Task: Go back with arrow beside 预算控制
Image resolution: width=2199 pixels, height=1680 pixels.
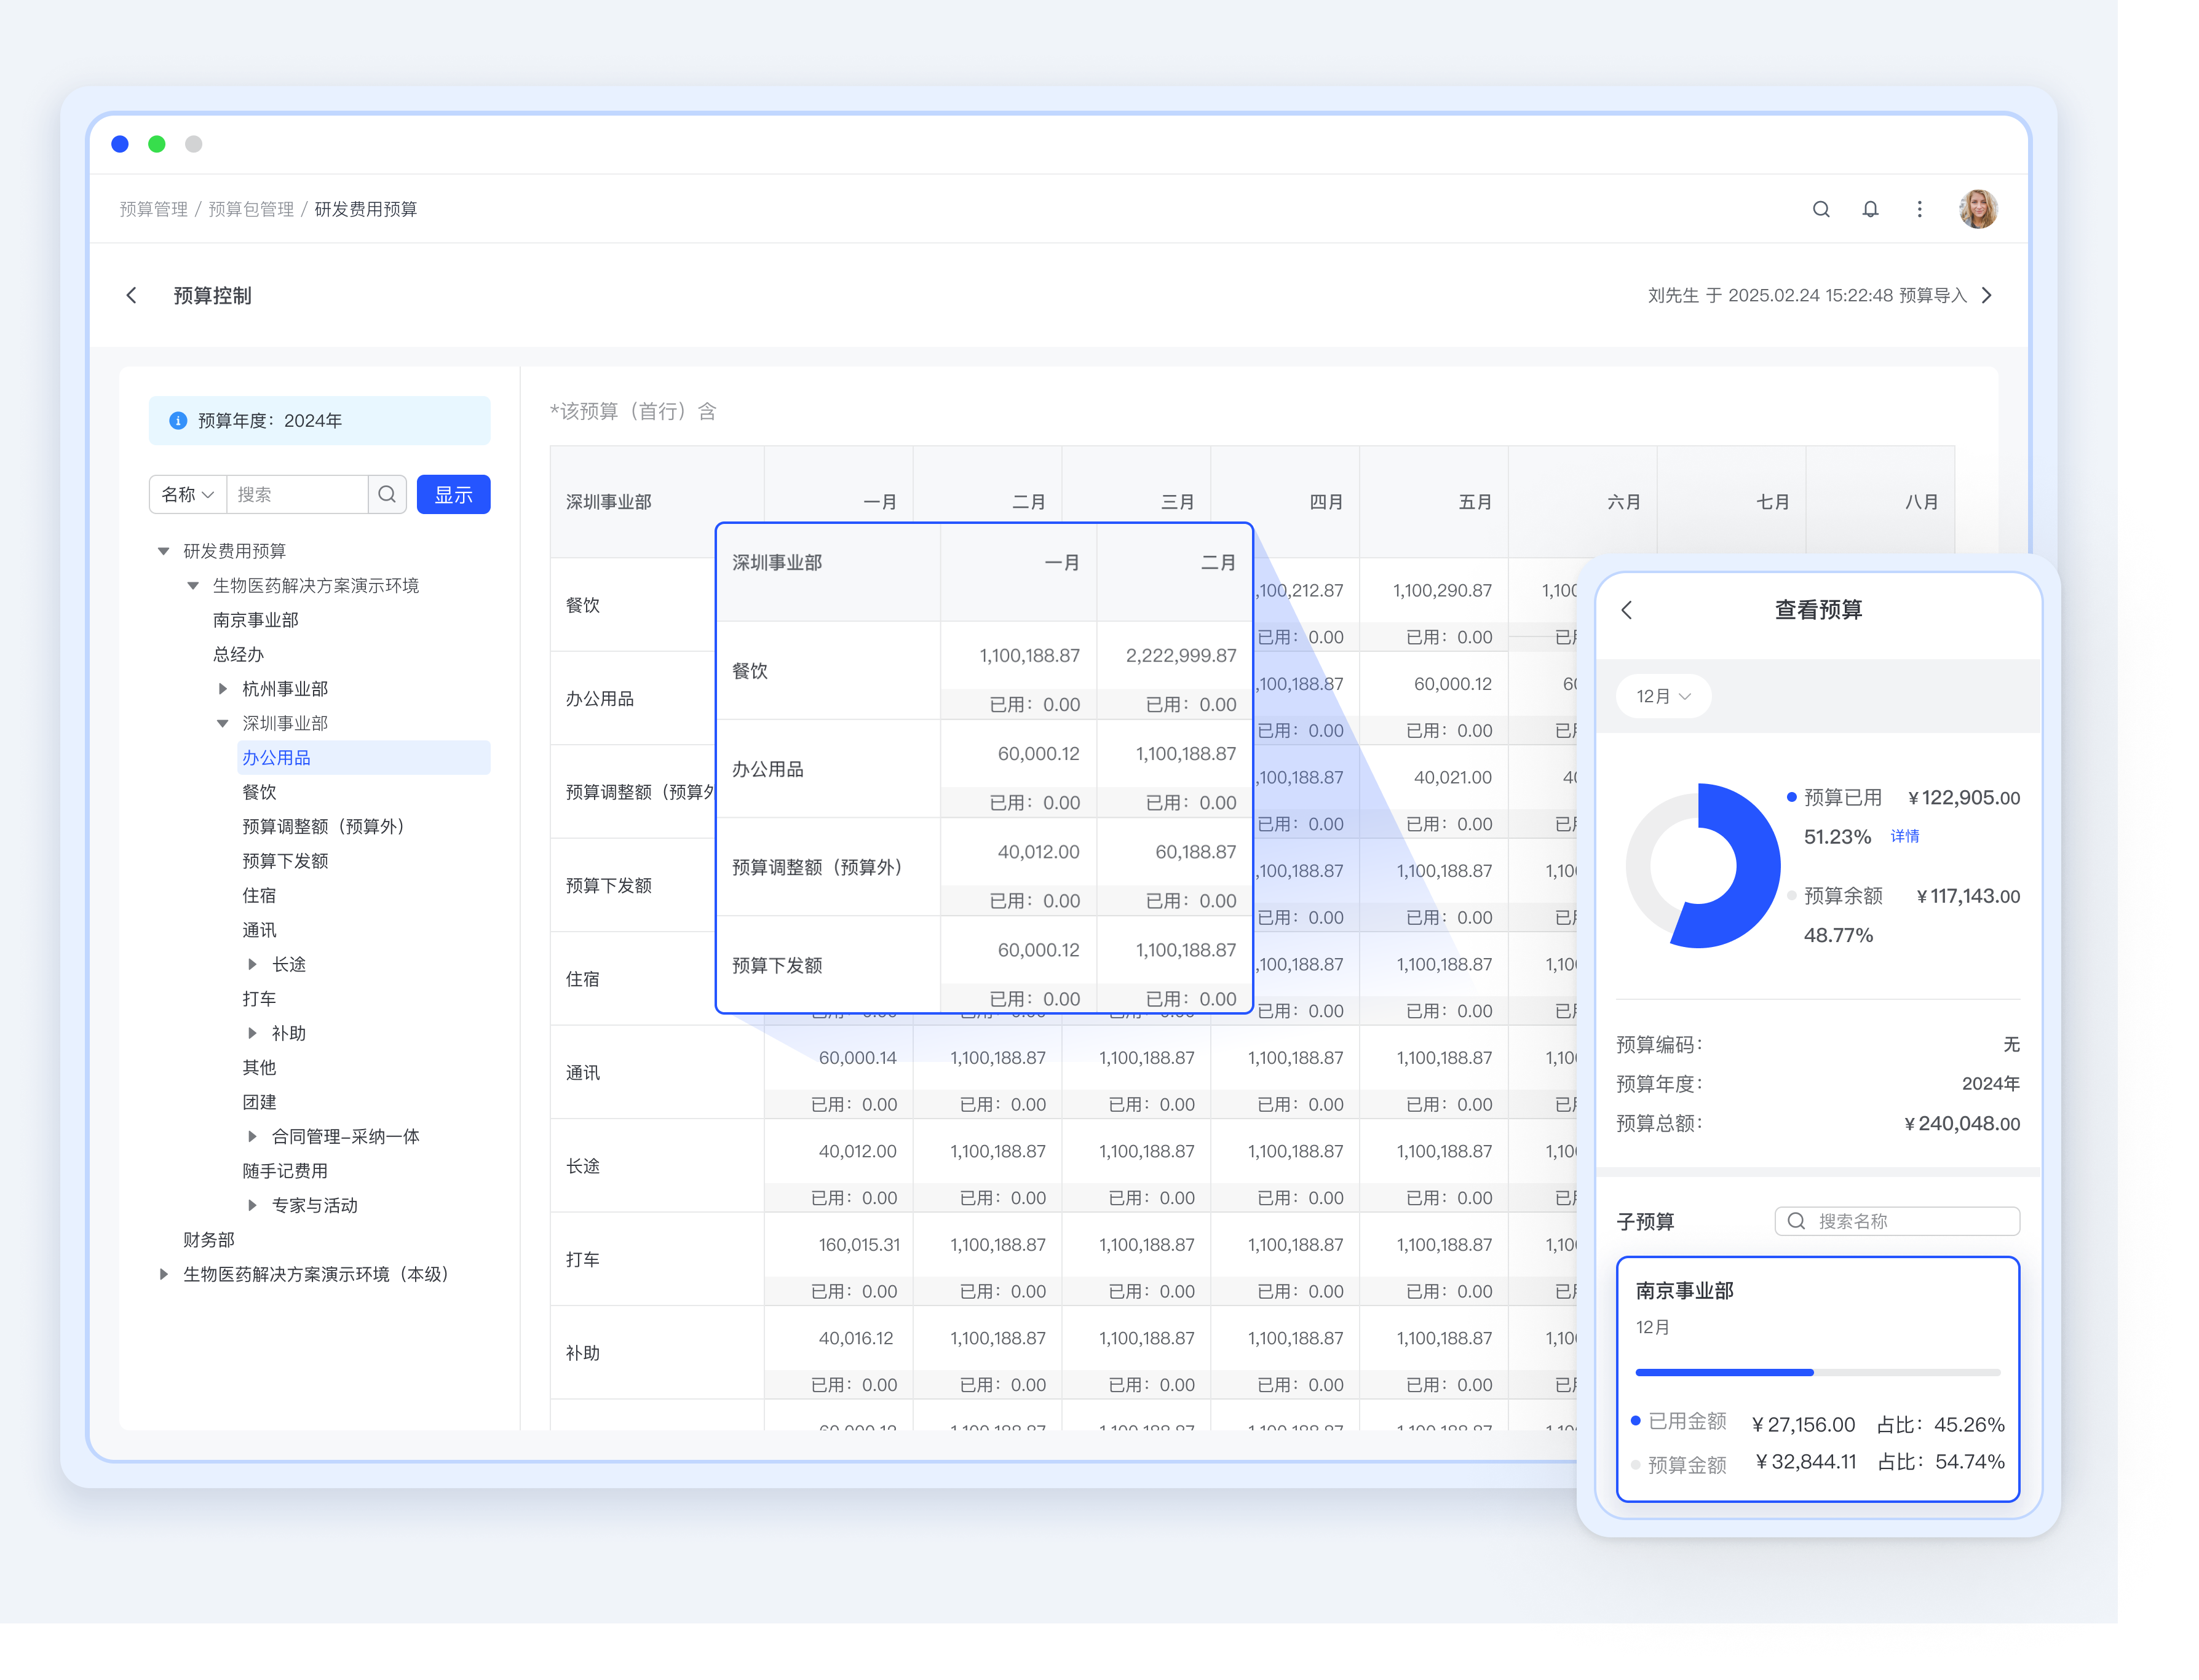Action: (x=132, y=295)
